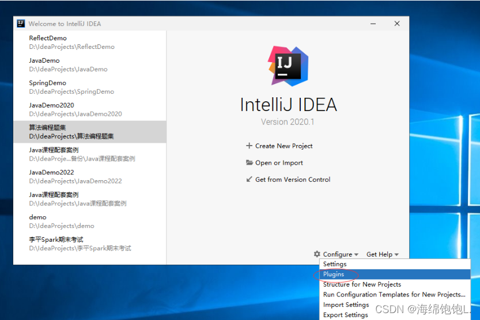Select the highlighted 算法编程题集 project
The image size is (480, 320).
(x=90, y=132)
